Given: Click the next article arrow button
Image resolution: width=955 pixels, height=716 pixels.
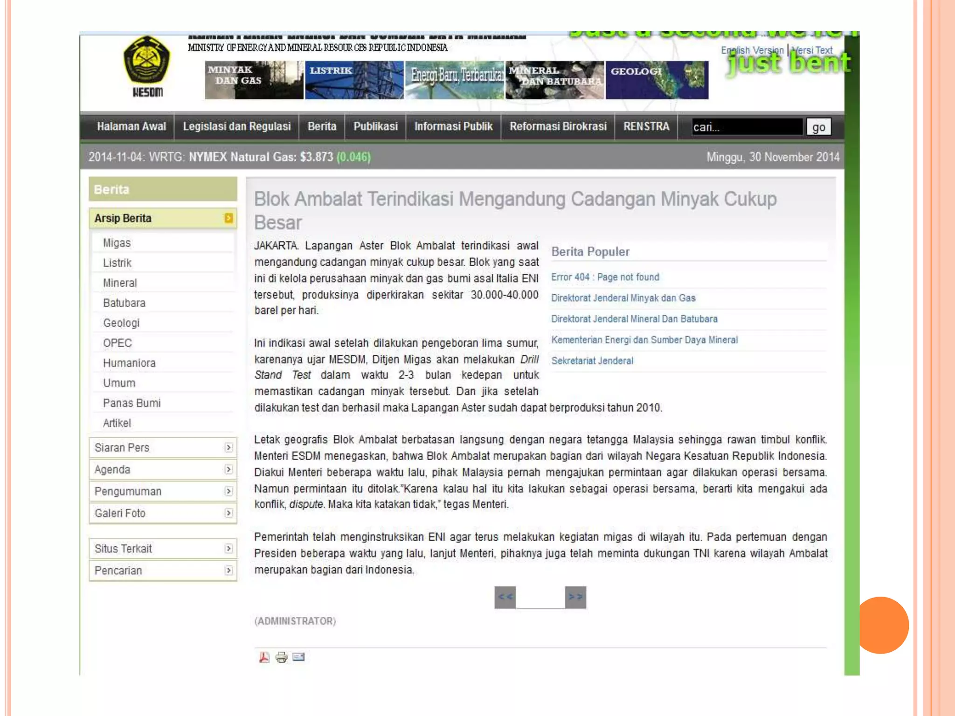Looking at the screenshot, I should (x=575, y=597).
